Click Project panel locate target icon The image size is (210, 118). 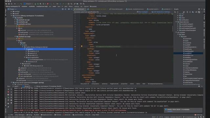point(63,9)
